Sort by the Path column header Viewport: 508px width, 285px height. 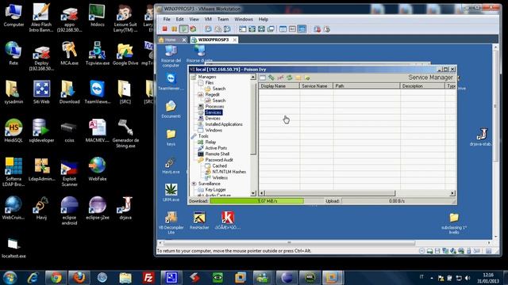point(367,86)
